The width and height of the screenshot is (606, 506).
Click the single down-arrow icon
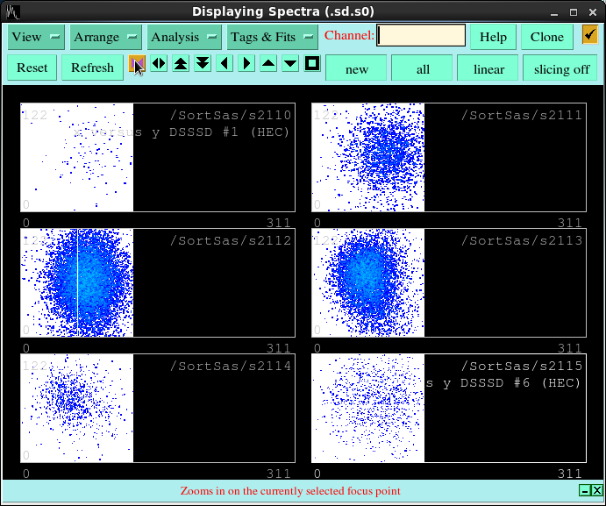[x=290, y=63]
